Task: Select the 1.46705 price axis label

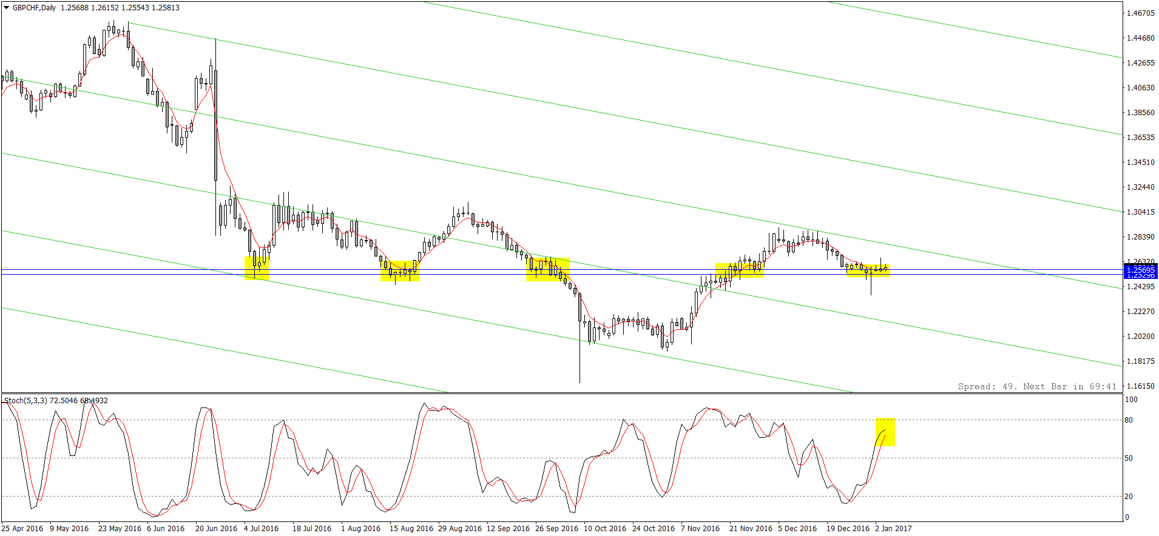Action: pos(1140,13)
